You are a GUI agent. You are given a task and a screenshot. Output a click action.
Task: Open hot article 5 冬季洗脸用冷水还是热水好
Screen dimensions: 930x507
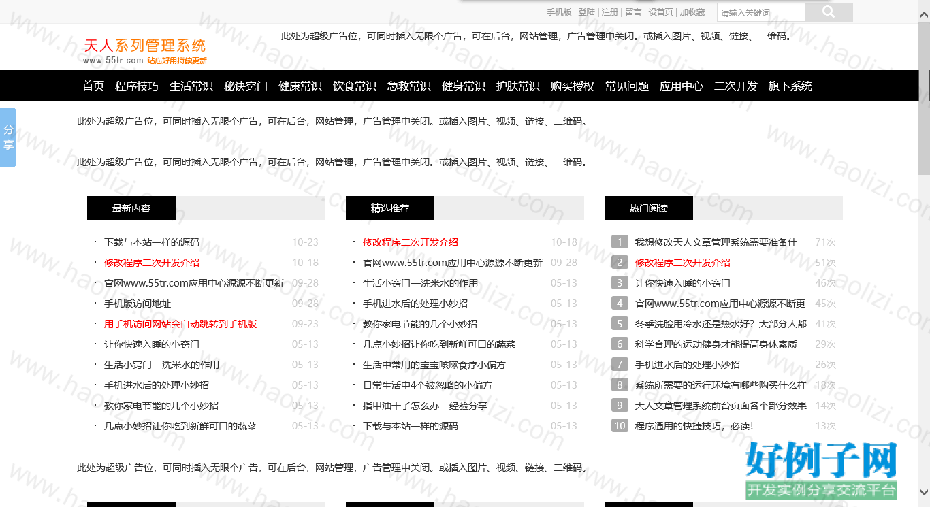click(x=721, y=324)
